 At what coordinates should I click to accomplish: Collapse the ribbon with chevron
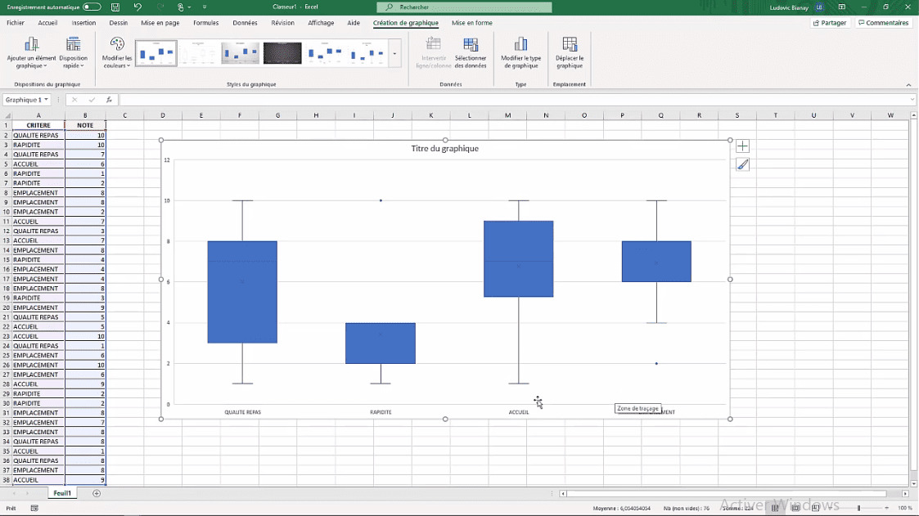point(908,84)
